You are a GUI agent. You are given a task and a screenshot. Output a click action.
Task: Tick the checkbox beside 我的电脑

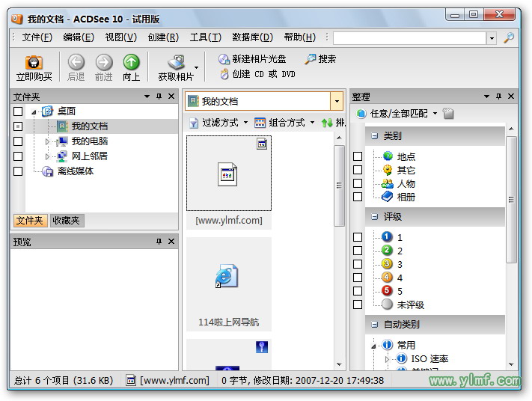pyautogui.click(x=18, y=141)
